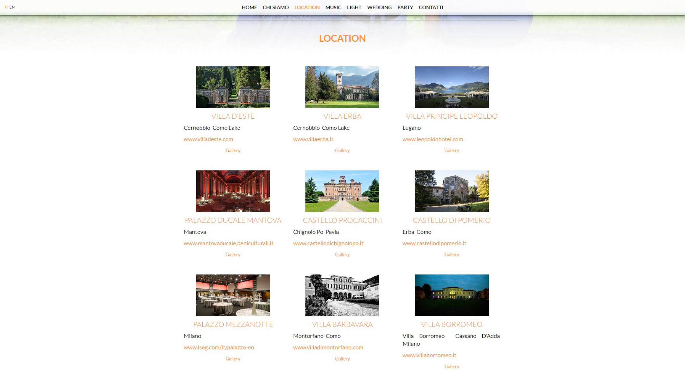Visit www.castellodichignolopo.it link
Viewport: 685px width, 385px height.
click(x=328, y=243)
